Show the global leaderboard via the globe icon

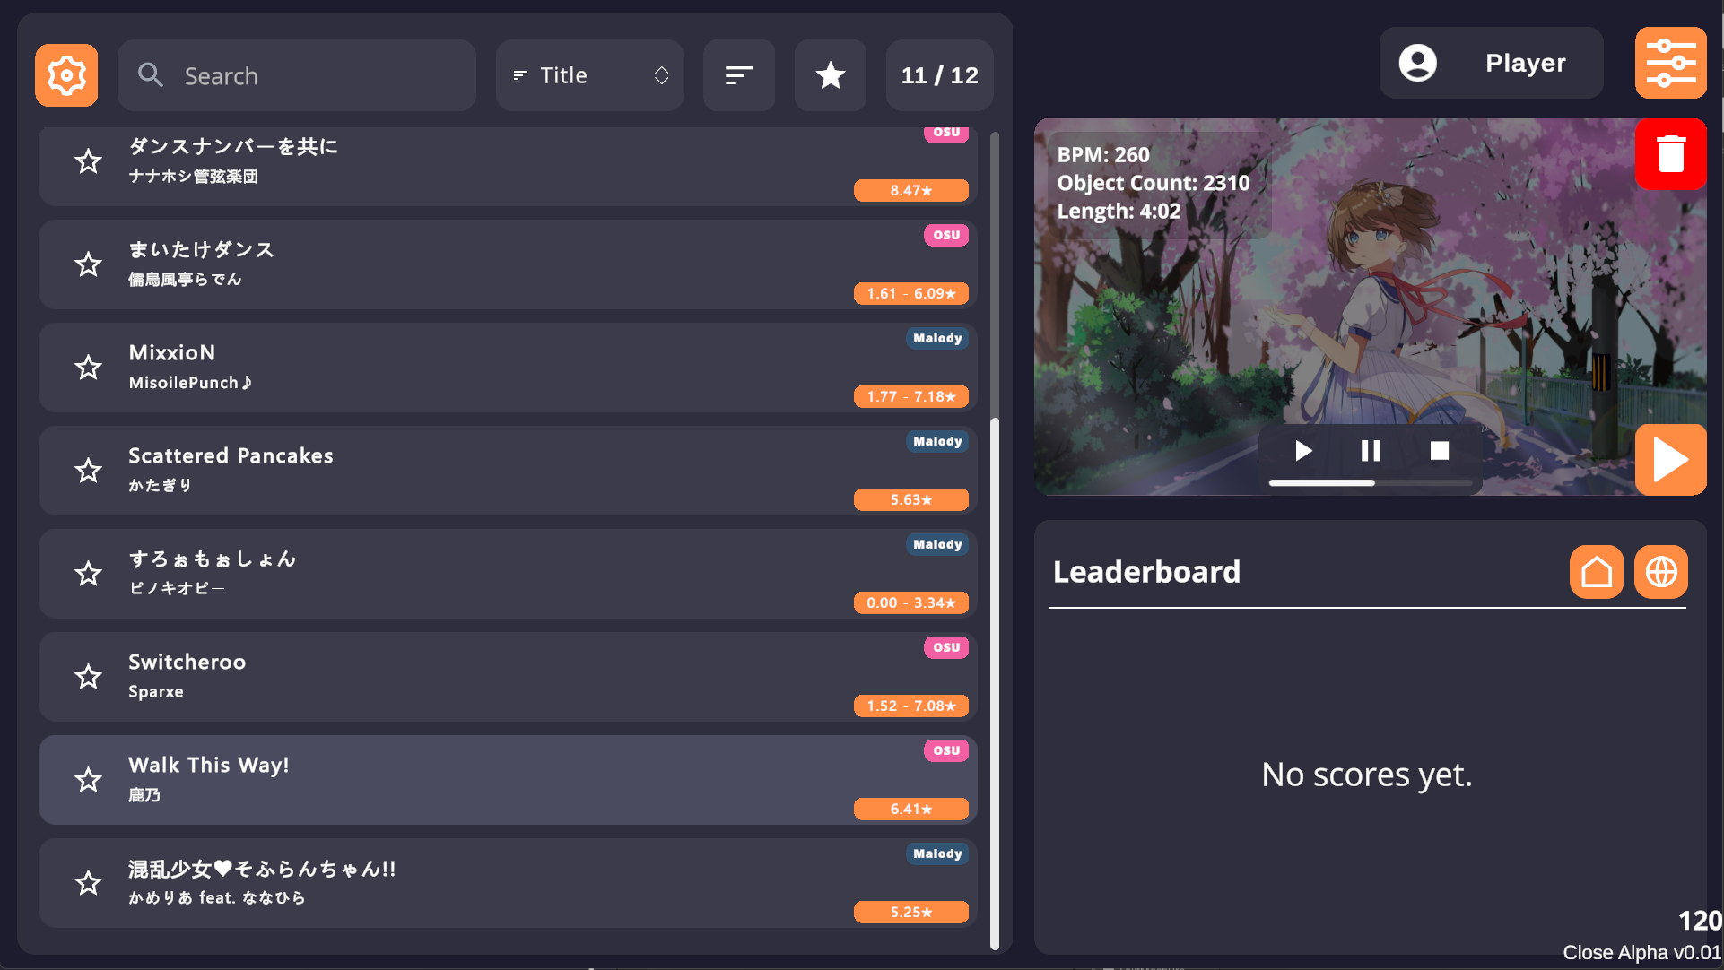coord(1660,572)
